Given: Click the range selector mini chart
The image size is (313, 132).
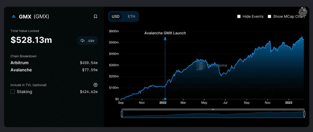Looking at the screenshot, I should 213,114.
